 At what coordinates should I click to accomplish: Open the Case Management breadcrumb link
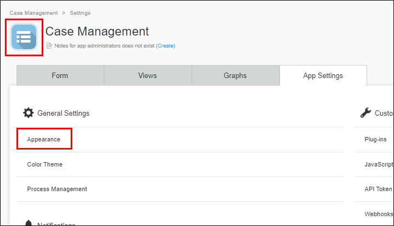click(x=33, y=13)
